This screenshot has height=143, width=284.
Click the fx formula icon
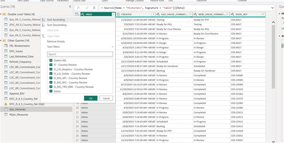94,8
